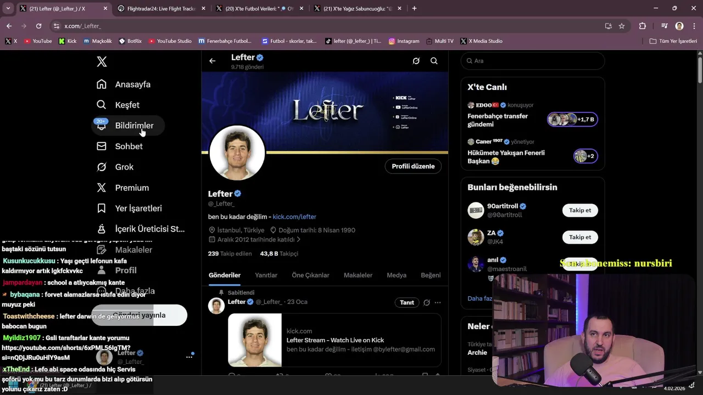Open BotRix bookmark
This screenshot has height=395, width=703.
130,41
